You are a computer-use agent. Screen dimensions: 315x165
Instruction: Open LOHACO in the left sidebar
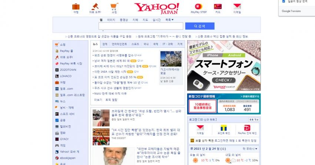pos(66,76)
